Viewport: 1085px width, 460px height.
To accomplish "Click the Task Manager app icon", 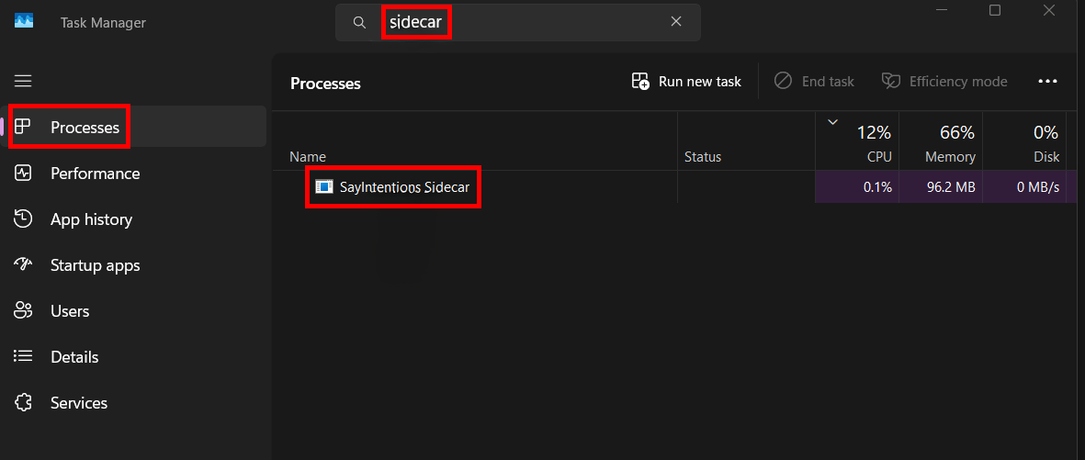I will coord(24,21).
